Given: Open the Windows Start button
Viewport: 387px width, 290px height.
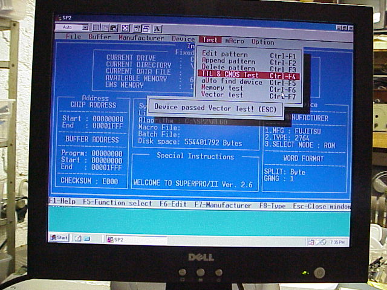Looking at the screenshot, I should tap(59, 237).
